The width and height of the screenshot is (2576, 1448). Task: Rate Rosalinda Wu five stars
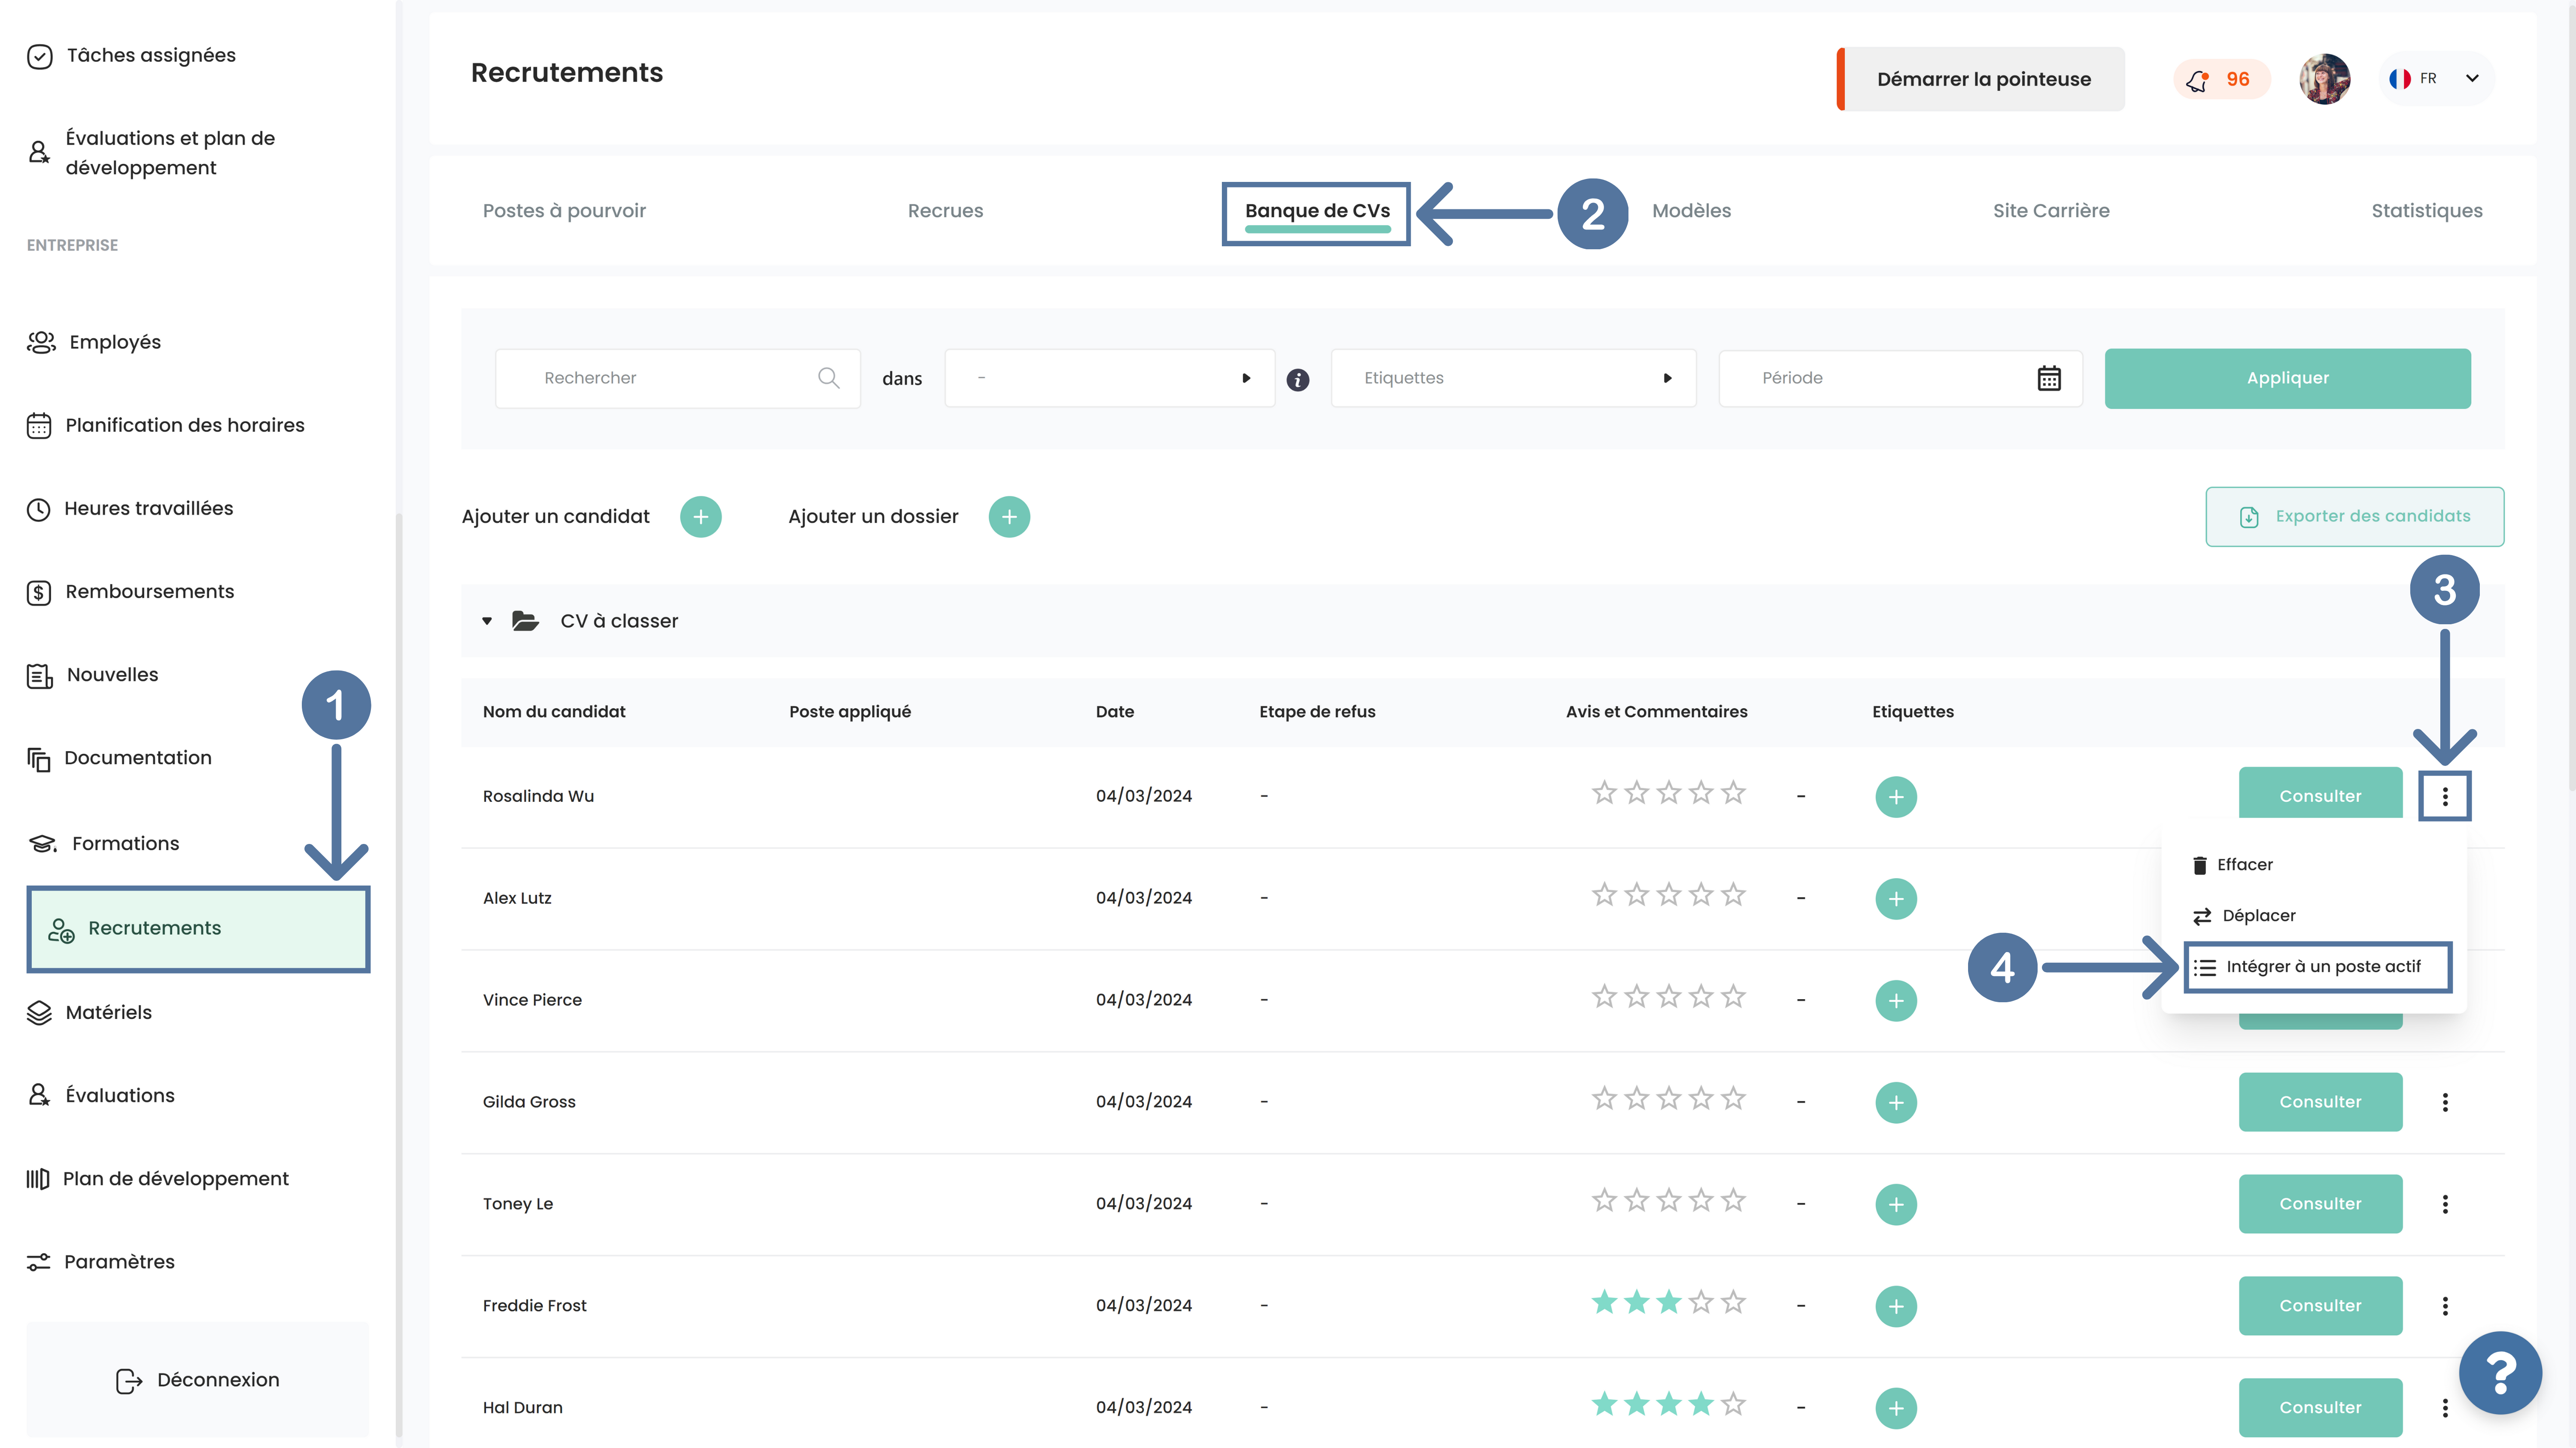tap(1733, 793)
